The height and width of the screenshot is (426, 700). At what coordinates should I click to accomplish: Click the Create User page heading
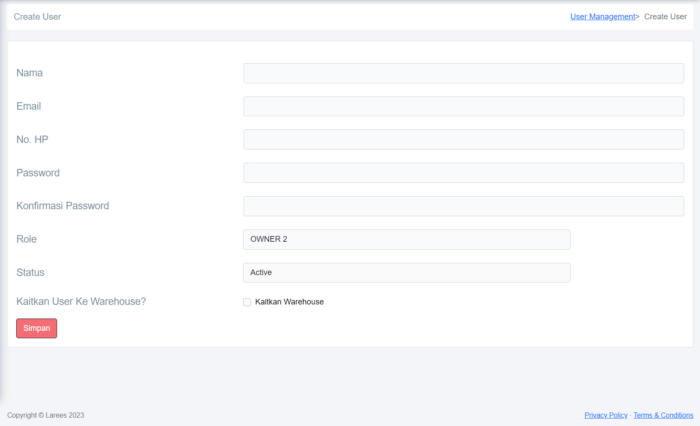pyautogui.click(x=37, y=17)
